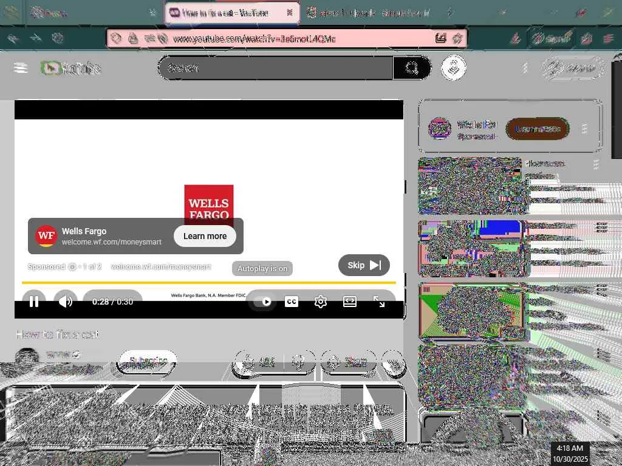Open three-dot menu on the sidebar sponsored card
The image size is (622, 466).
[x=584, y=129]
